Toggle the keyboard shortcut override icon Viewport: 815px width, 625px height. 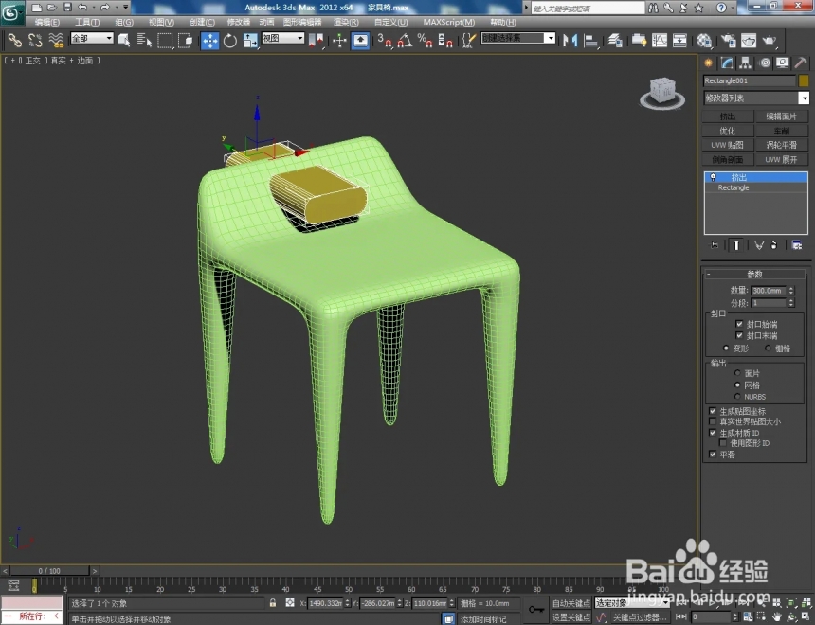(360, 41)
